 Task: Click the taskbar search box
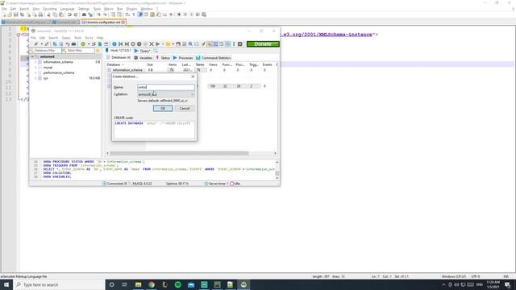[59, 284]
